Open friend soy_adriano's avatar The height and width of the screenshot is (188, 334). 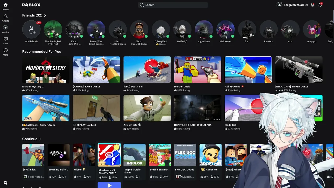(x=204, y=30)
